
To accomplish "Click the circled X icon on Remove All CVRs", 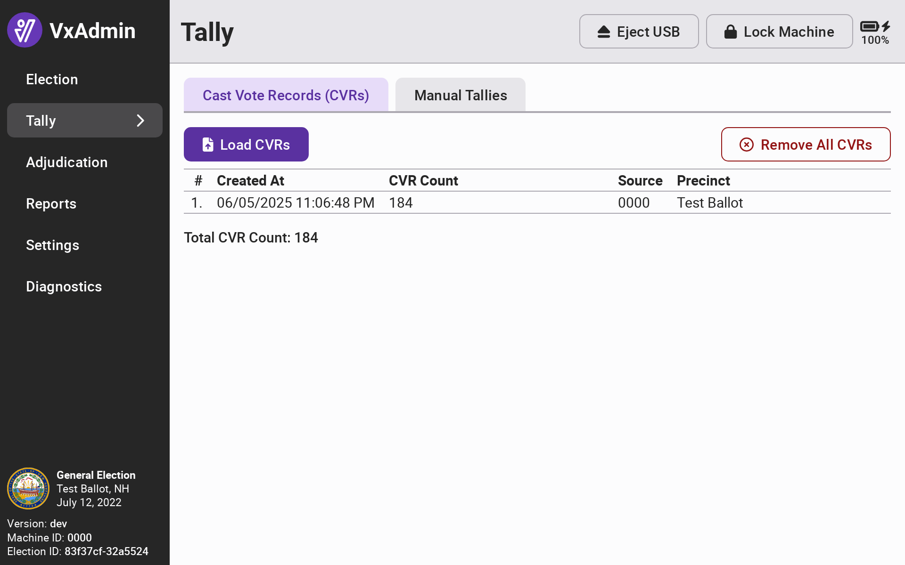I will point(747,145).
